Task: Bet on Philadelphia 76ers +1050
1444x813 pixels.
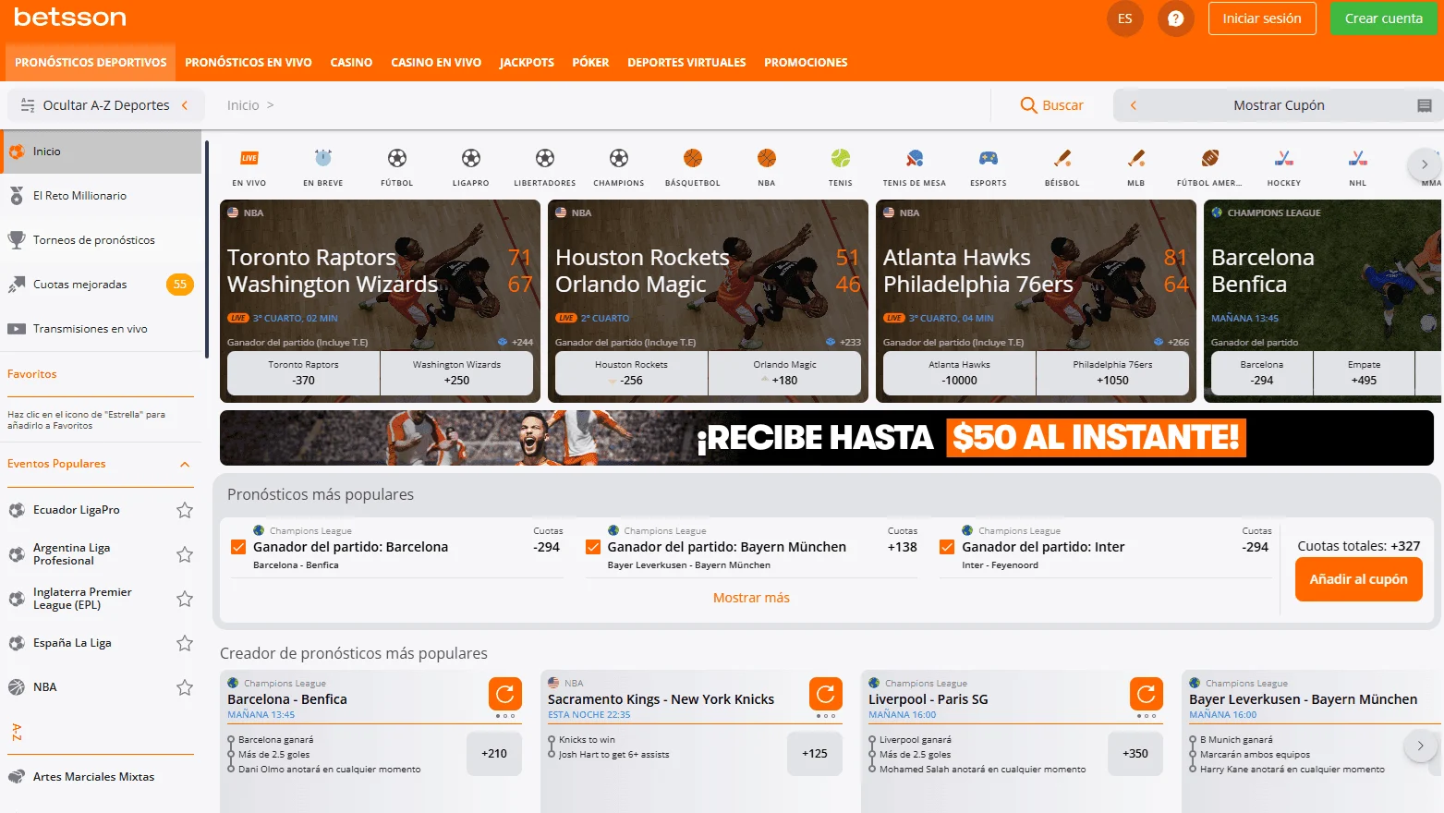Action: 1112,373
